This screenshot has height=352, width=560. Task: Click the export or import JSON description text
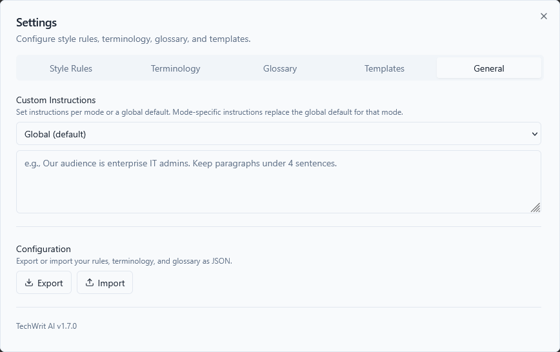[124, 261]
